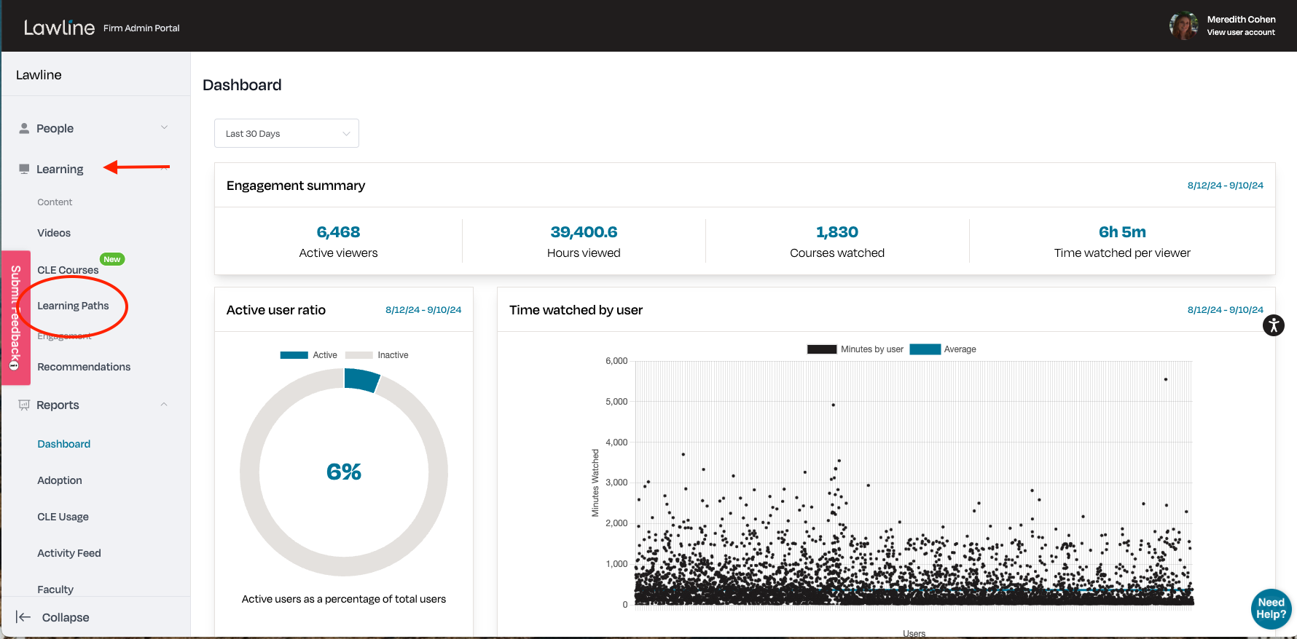Open Meredith Cohen's profile avatar
This screenshot has width=1297, height=639.
1184,25
